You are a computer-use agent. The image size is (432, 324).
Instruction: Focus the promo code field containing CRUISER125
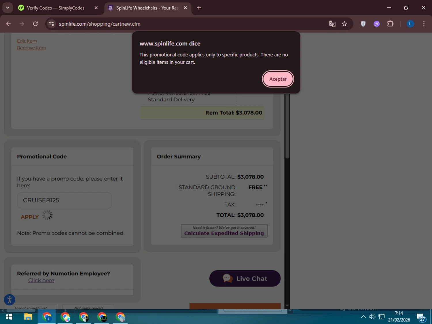click(x=65, y=200)
